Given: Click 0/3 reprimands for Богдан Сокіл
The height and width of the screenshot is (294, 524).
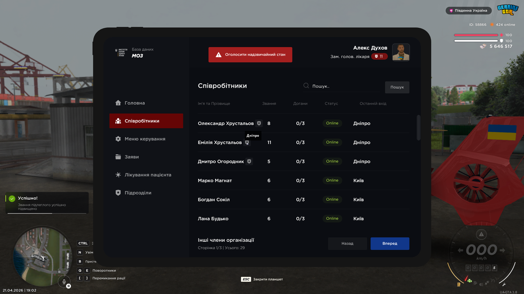Looking at the screenshot, I should coord(300,200).
